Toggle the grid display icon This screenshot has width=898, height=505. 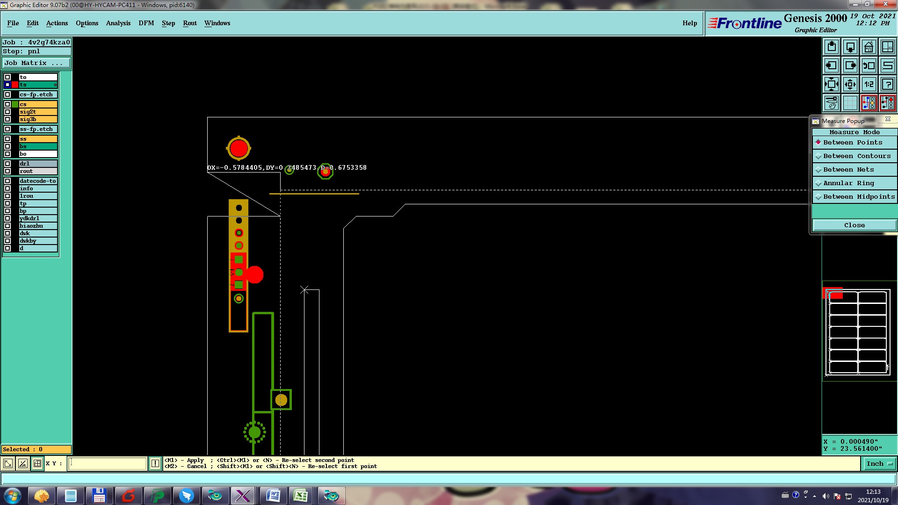(x=850, y=103)
